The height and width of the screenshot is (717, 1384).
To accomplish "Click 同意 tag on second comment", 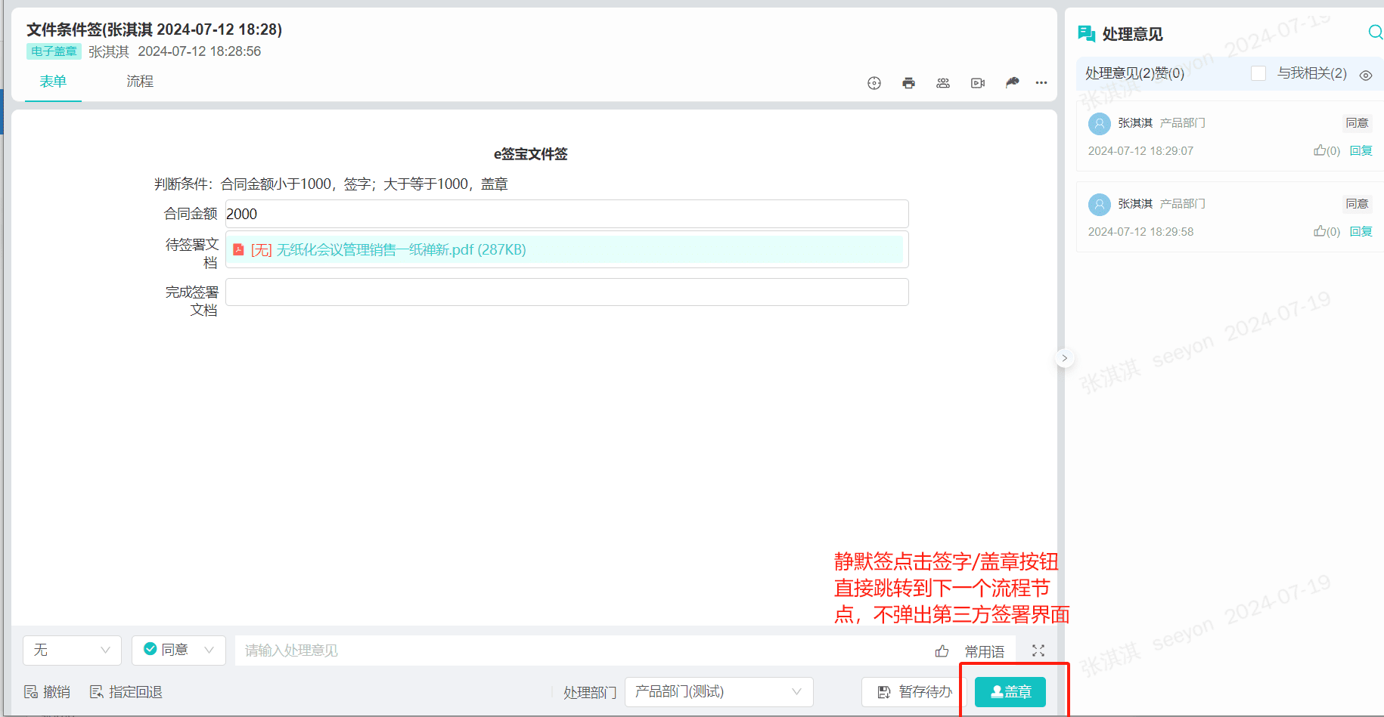I will point(1357,204).
